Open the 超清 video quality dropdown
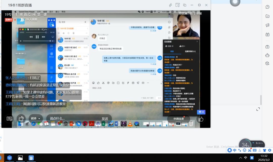The image size is (273, 162). pyautogui.click(x=36, y=119)
